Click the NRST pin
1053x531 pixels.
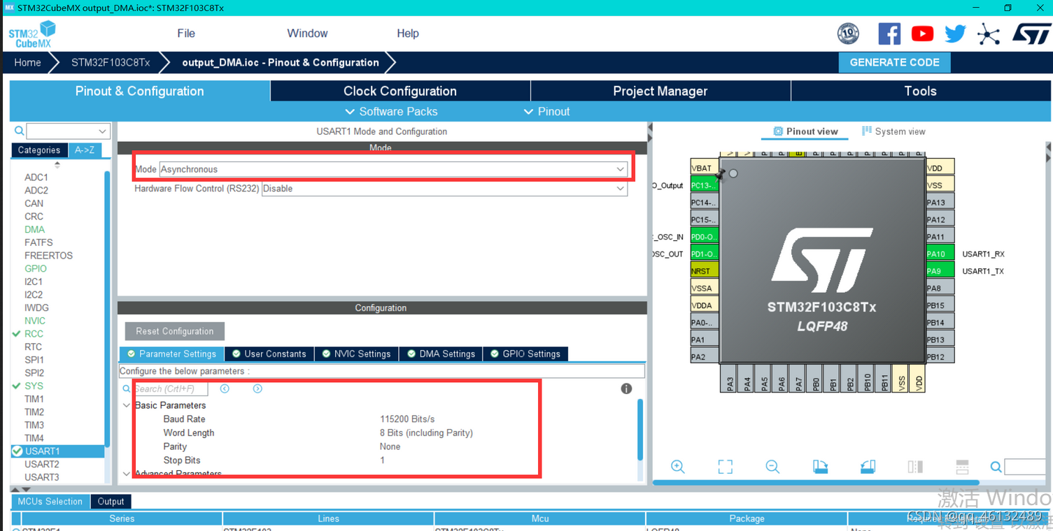pos(704,271)
